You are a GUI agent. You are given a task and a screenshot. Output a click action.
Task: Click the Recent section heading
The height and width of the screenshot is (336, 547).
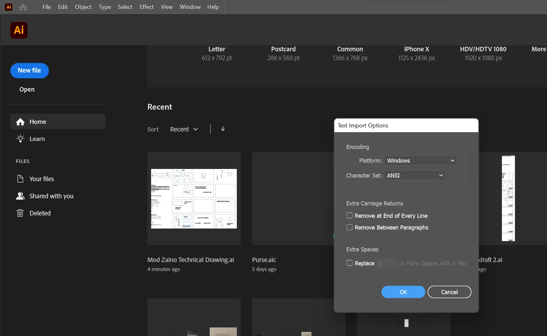tap(160, 107)
